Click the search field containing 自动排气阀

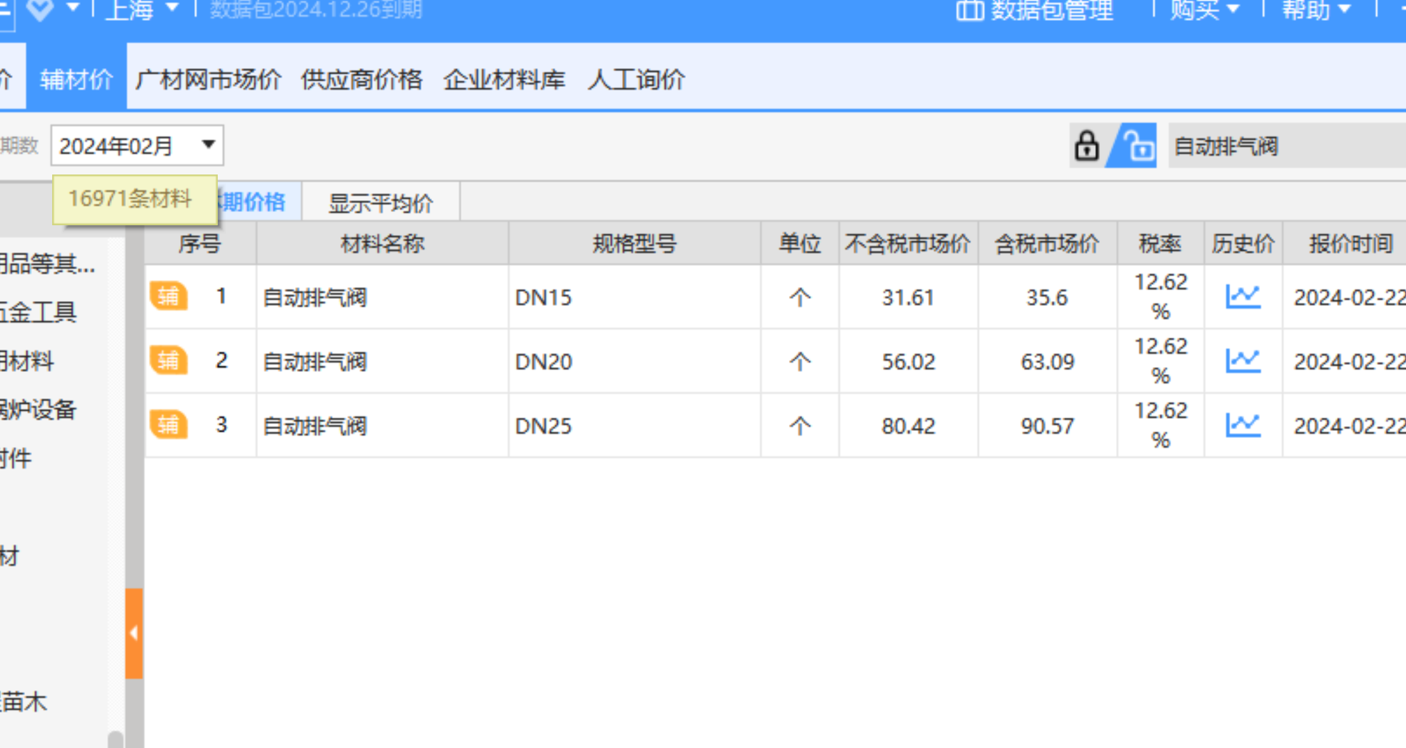click(1287, 146)
